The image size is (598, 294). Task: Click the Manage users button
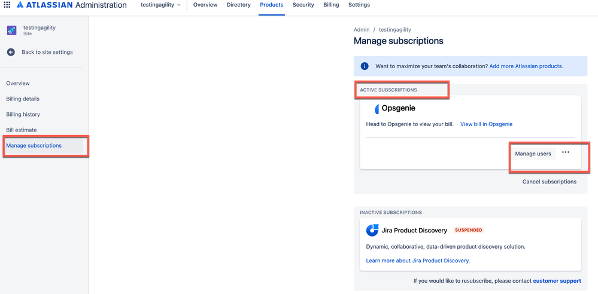[533, 154]
